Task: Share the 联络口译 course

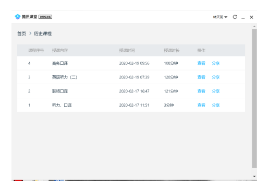Action: pyautogui.click(x=216, y=91)
